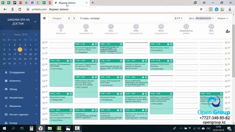This screenshot has width=235, height=132.
Task: Open Лей staff avatar
Action: [x=86, y=27]
